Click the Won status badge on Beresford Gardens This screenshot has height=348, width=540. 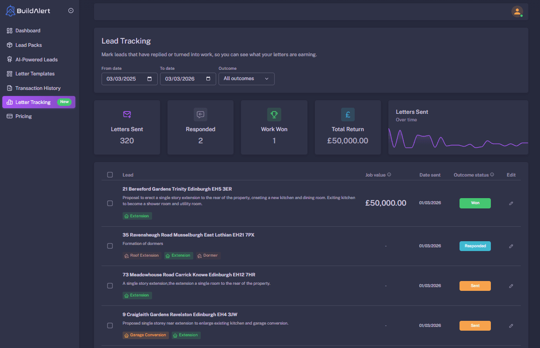coord(475,203)
